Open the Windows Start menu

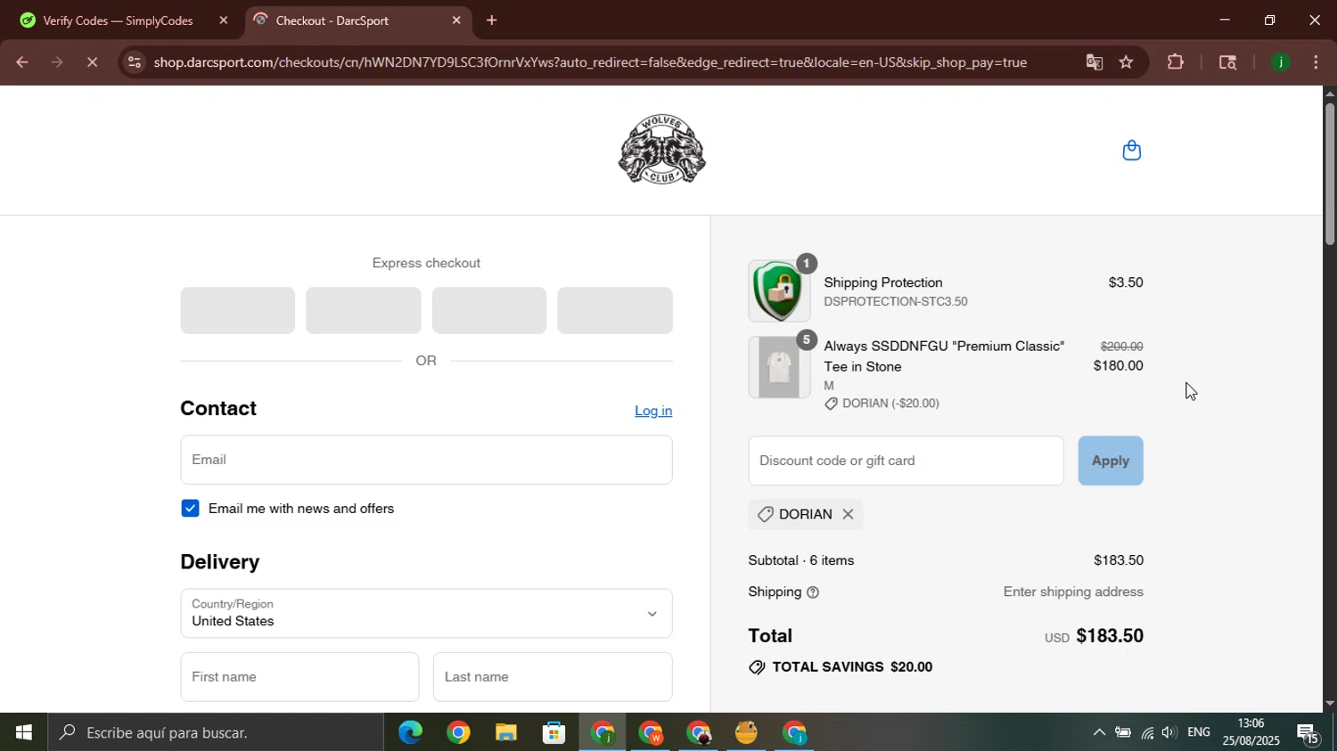23,732
